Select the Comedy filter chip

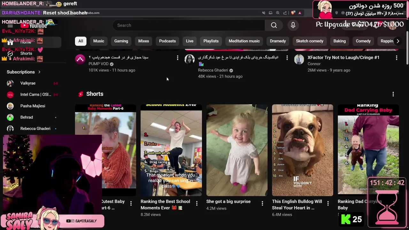[363, 41]
